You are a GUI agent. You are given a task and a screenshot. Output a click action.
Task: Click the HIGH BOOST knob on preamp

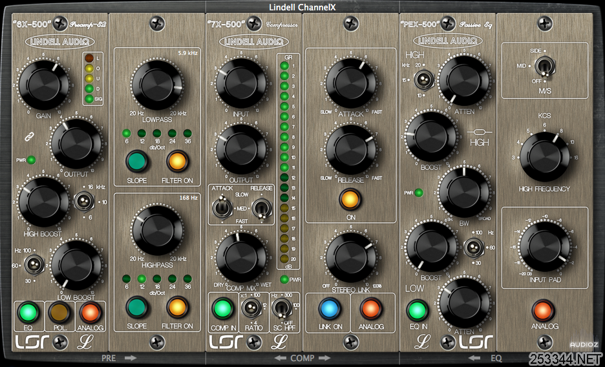click(x=44, y=202)
